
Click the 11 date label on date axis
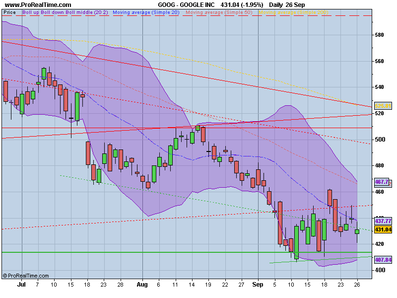tap(175, 285)
